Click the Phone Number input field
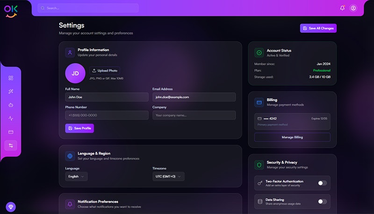 tap(107, 115)
